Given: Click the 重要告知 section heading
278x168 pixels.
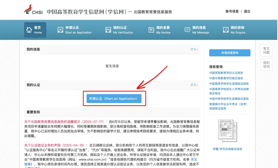Looking at the screenshot, I should tap(33, 112).
